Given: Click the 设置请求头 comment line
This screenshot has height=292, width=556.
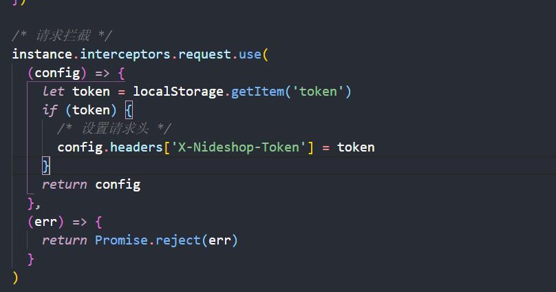Looking at the screenshot, I should tap(114, 128).
